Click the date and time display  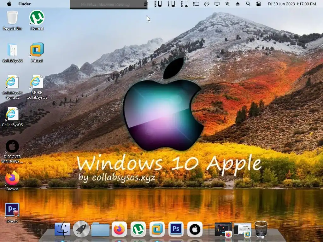coord(292,4)
